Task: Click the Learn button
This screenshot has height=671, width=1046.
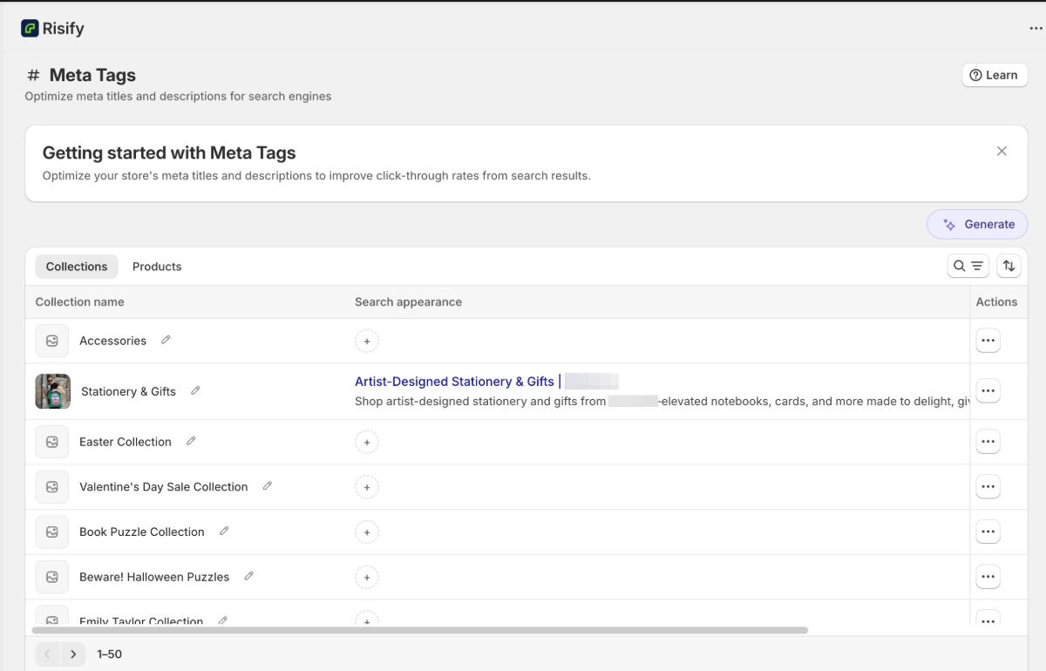Action: (x=995, y=75)
